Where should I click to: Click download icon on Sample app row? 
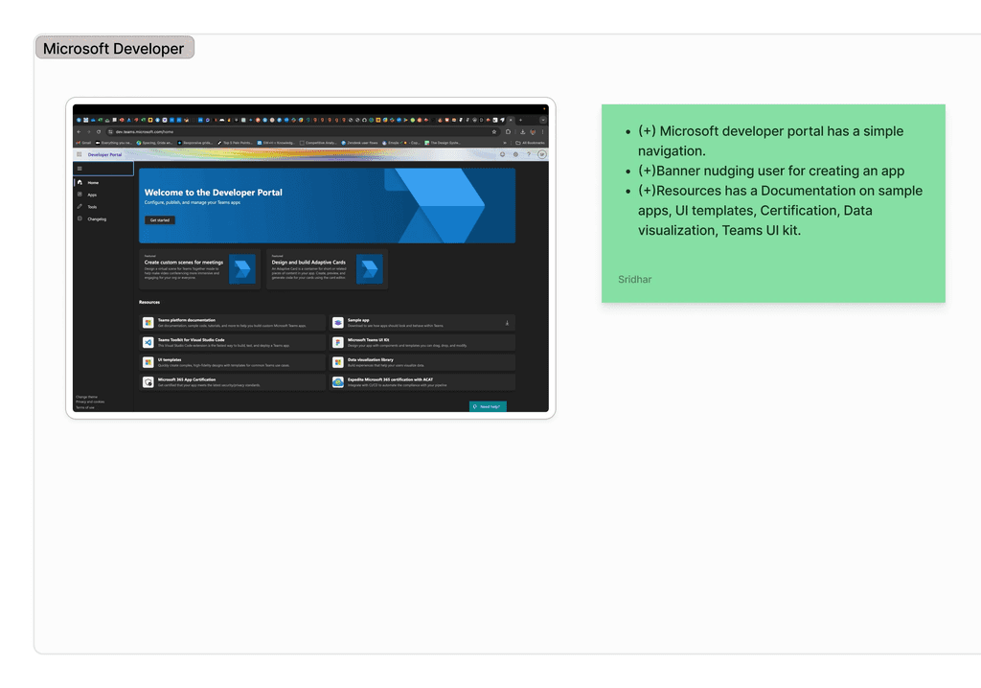pos(507,323)
